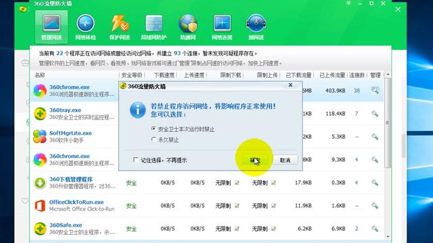The width and height of the screenshot is (433, 243).
Task: Open the 局域网防护 LAN protection tool
Action: point(154,27)
